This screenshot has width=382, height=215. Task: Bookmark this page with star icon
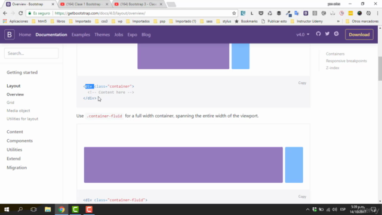click(234, 13)
